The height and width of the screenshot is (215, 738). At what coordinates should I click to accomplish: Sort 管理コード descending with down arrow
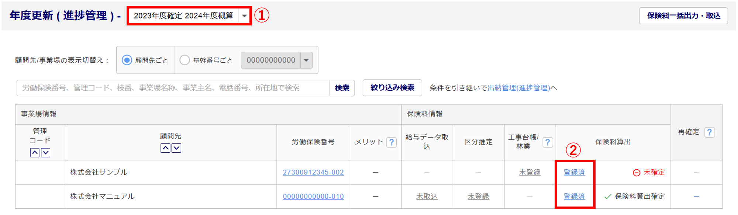pos(45,153)
